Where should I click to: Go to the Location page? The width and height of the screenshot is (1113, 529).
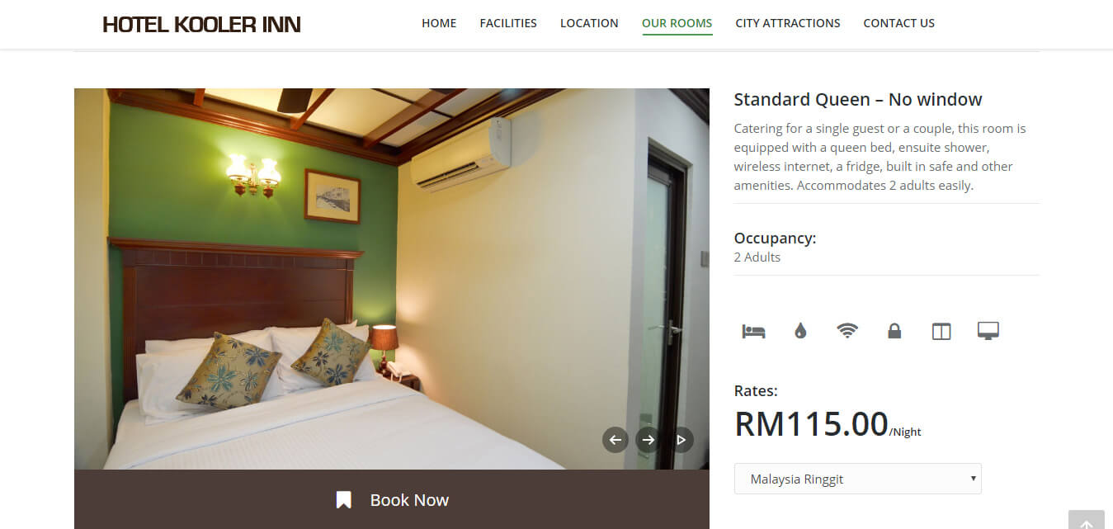(589, 23)
